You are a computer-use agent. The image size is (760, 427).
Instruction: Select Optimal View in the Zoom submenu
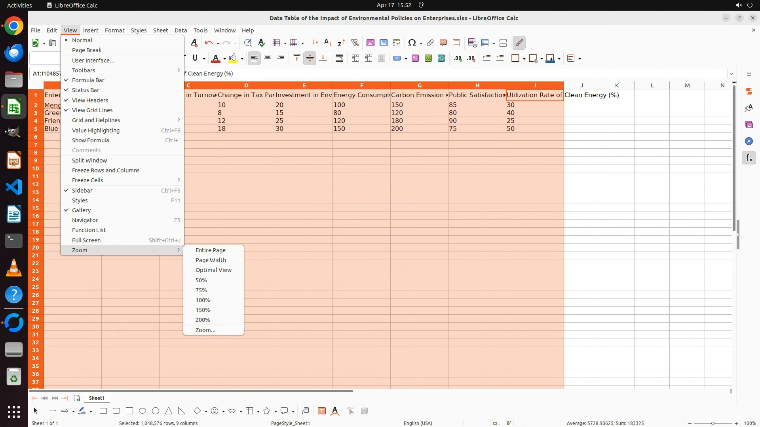[213, 270]
